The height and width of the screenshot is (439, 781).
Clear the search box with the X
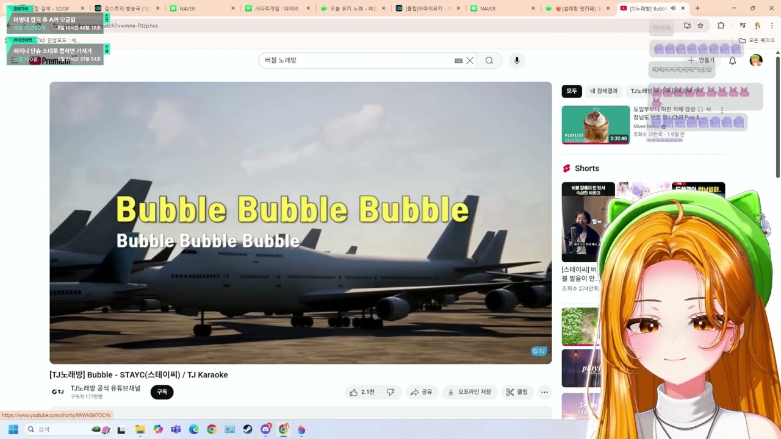[x=470, y=60]
